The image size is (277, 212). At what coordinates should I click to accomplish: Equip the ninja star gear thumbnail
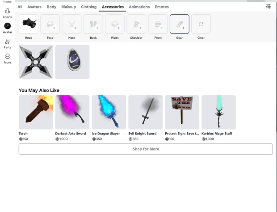[x=36, y=62]
